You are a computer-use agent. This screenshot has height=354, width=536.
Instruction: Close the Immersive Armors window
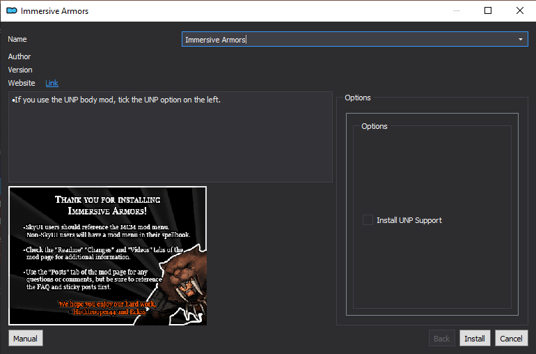pos(519,10)
